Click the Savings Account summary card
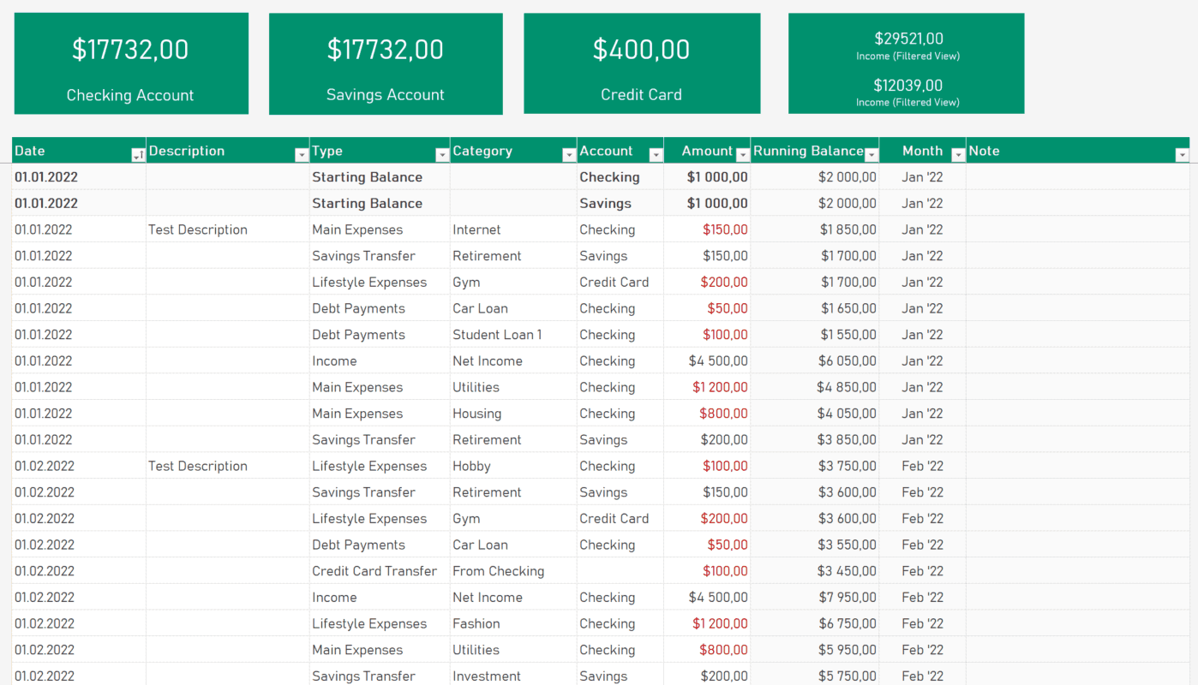1198x685 pixels. coord(386,63)
